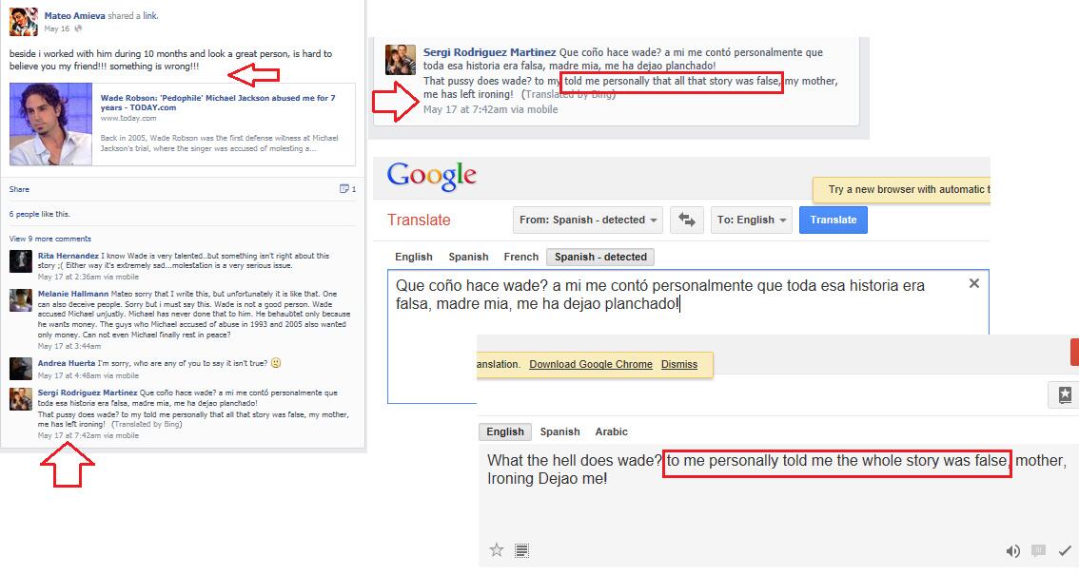The image size is (1079, 575).
Task: Click the May 16 post timestamp
Action: (56, 29)
